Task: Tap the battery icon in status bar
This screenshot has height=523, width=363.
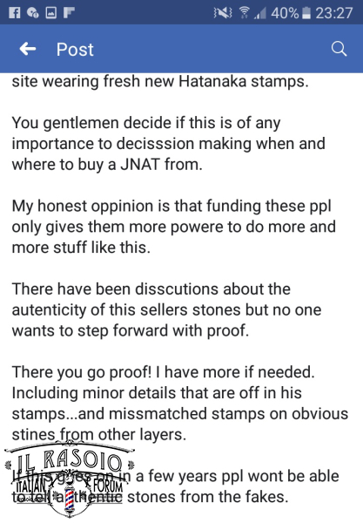Action: click(306, 13)
